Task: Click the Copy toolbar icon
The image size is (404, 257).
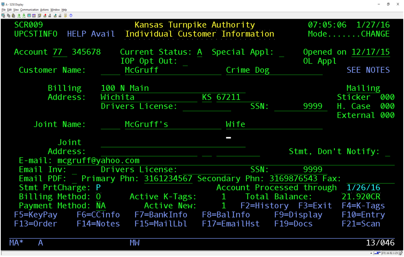Action: [x=9, y=16]
